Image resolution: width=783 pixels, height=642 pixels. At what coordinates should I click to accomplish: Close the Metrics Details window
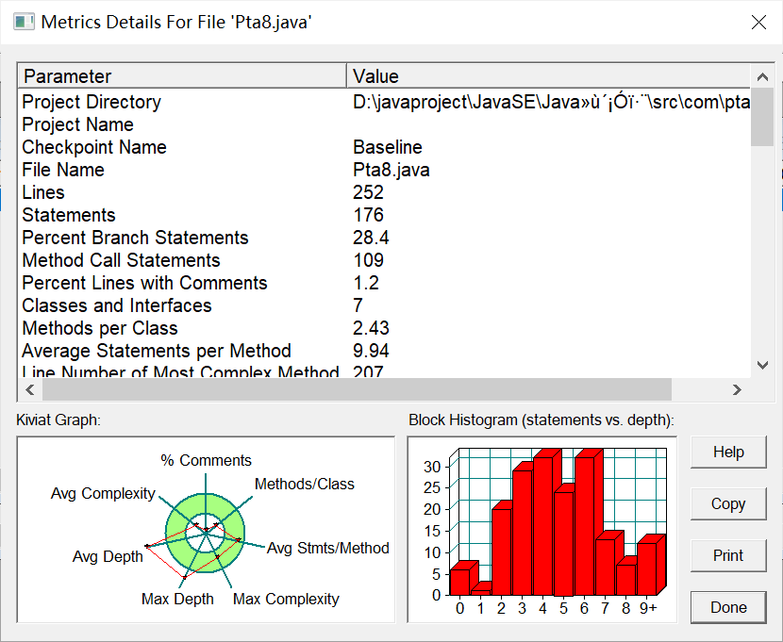click(x=758, y=23)
